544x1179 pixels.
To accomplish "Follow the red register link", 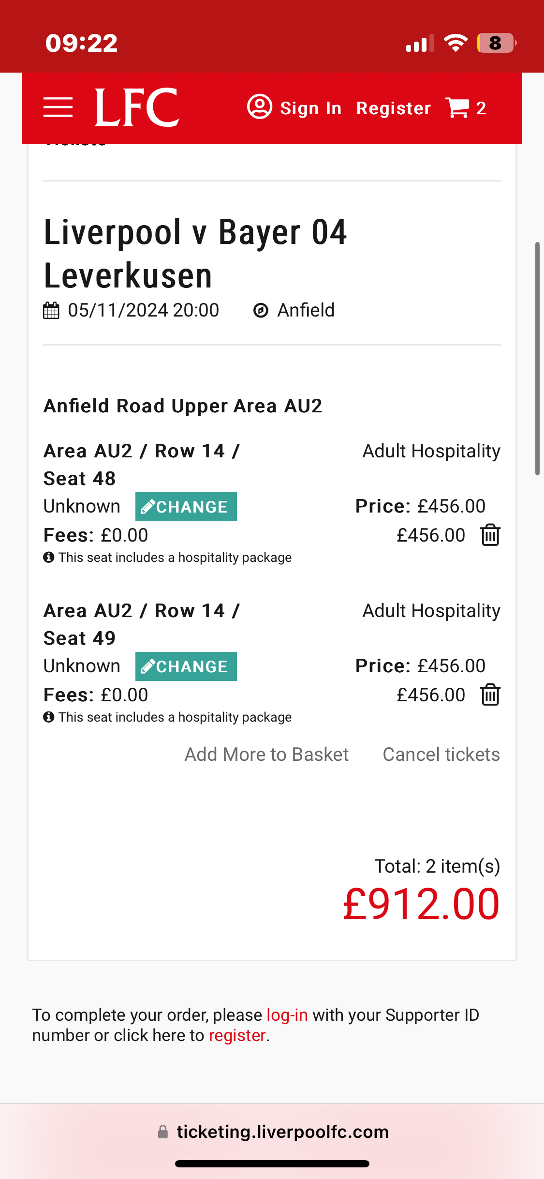I will (237, 1035).
